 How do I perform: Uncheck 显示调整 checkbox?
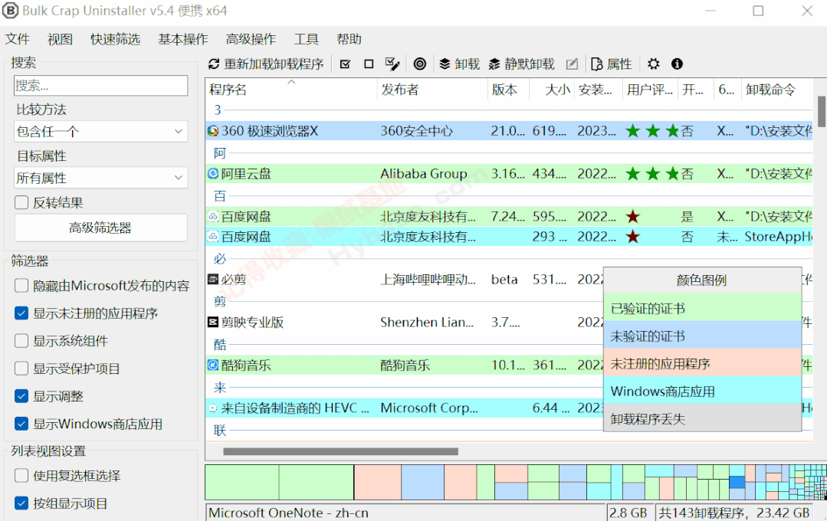click(x=21, y=396)
